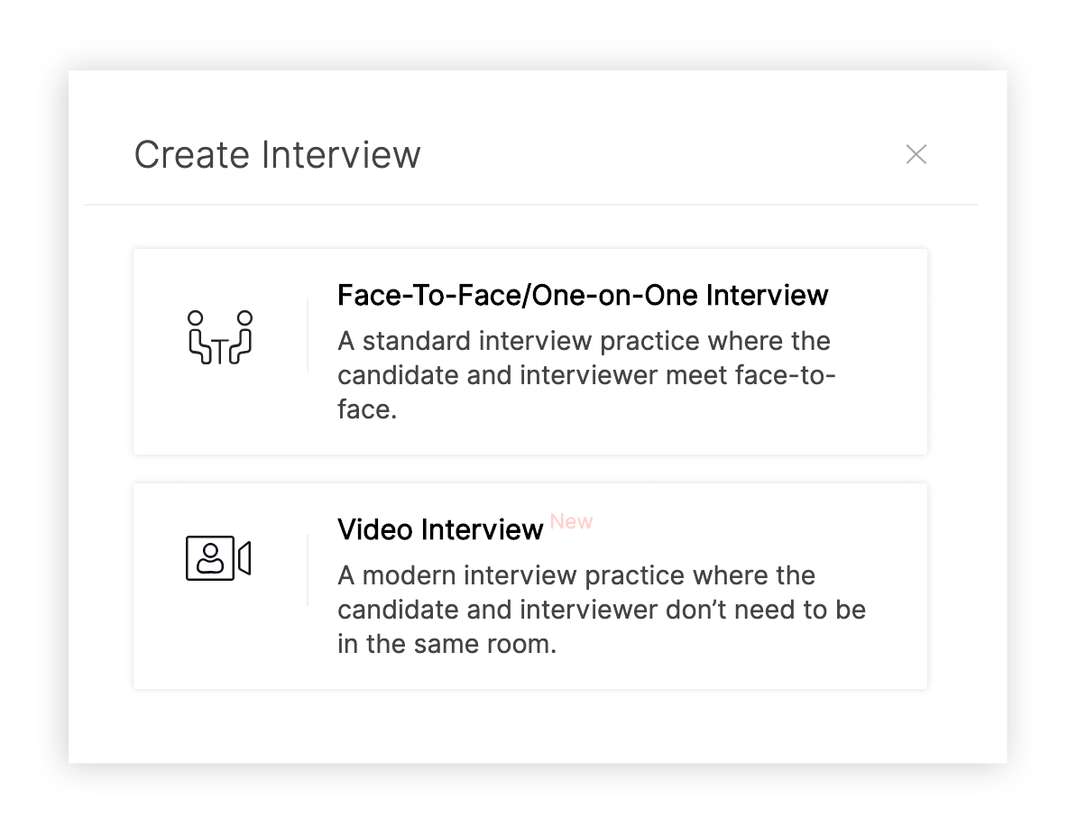Viewport: 1077px width, 836px height.
Task: Click the Video Interview heading text
Action: tap(440, 529)
